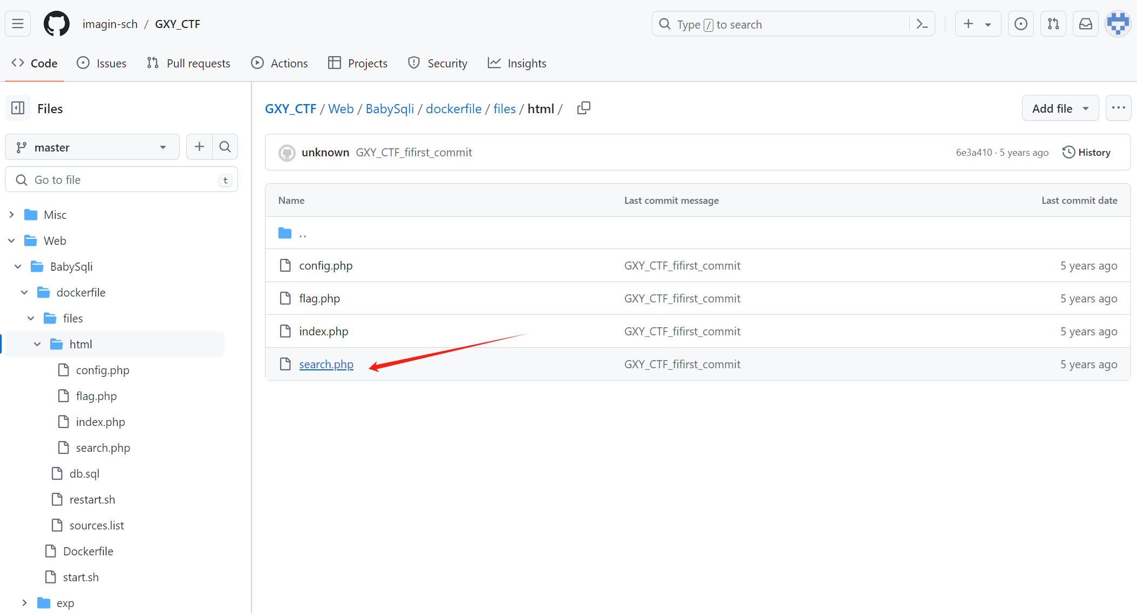Open pull requests icon in top header
This screenshot has width=1137, height=613.
tap(1053, 24)
